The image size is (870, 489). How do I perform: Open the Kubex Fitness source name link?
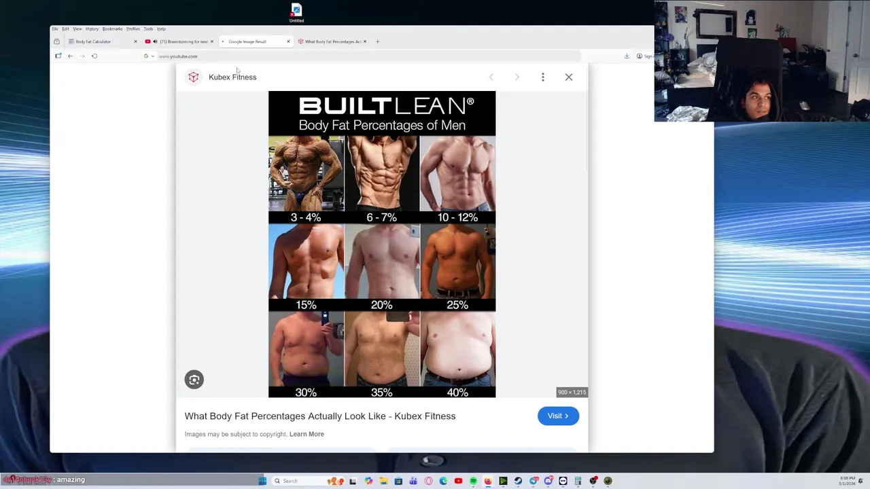[232, 77]
